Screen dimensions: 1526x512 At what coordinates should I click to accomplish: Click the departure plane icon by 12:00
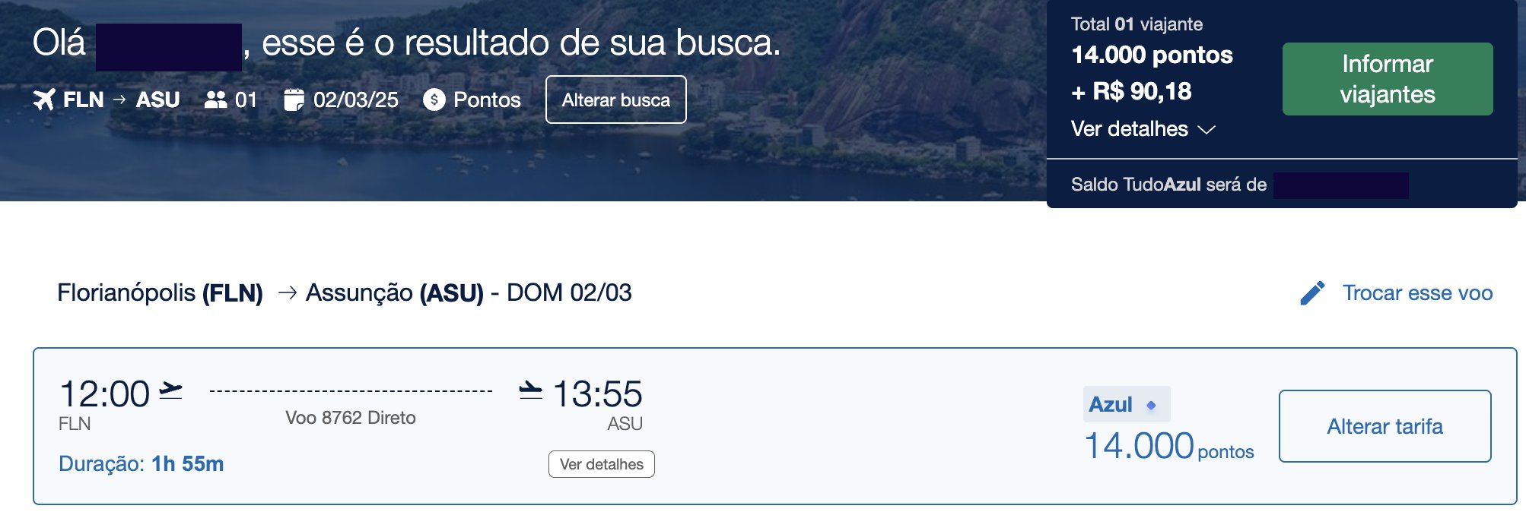[170, 390]
